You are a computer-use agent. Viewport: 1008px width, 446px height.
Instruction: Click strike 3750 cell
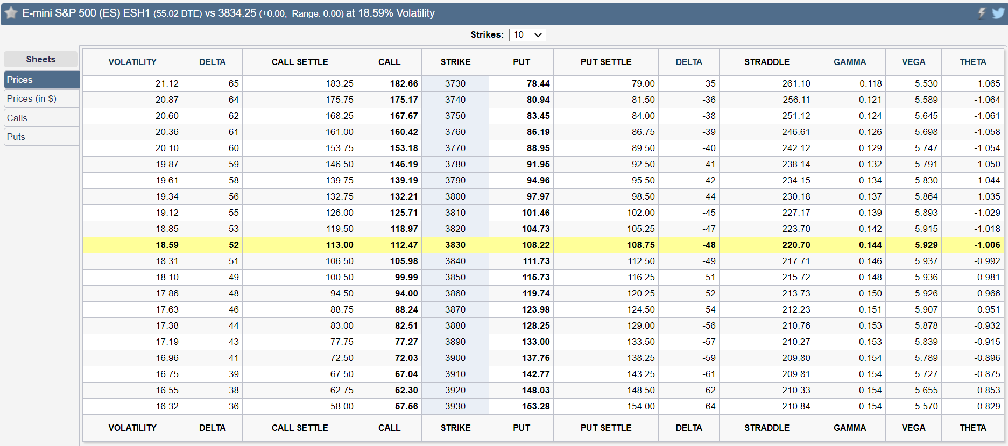[x=455, y=116]
